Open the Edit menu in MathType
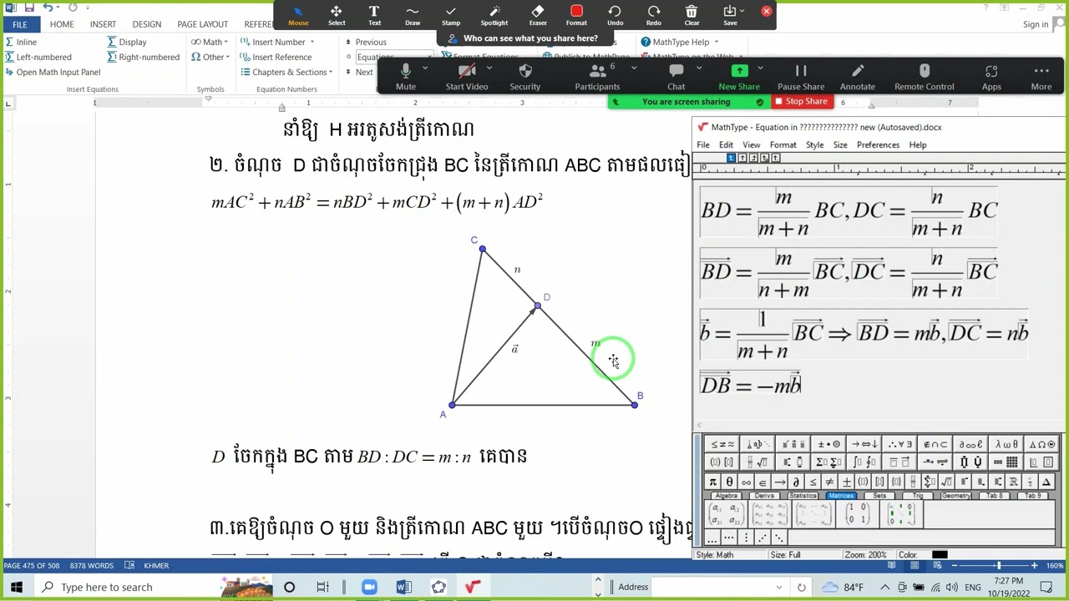The image size is (1069, 601). (x=726, y=144)
